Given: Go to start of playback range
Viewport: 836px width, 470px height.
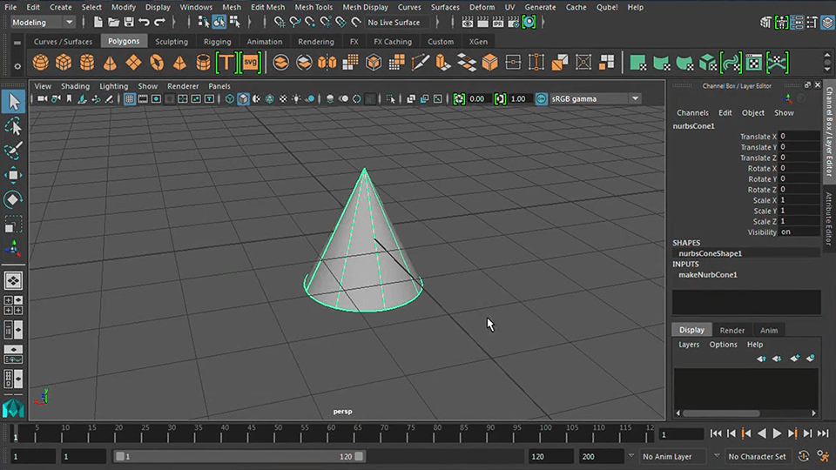Looking at the screenshot, I should click(x=716, y=433).
